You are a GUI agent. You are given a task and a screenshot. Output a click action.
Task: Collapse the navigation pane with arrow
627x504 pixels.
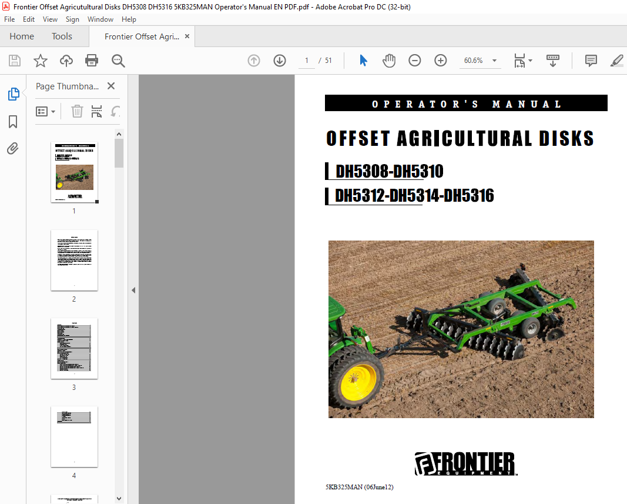[133, 291]
